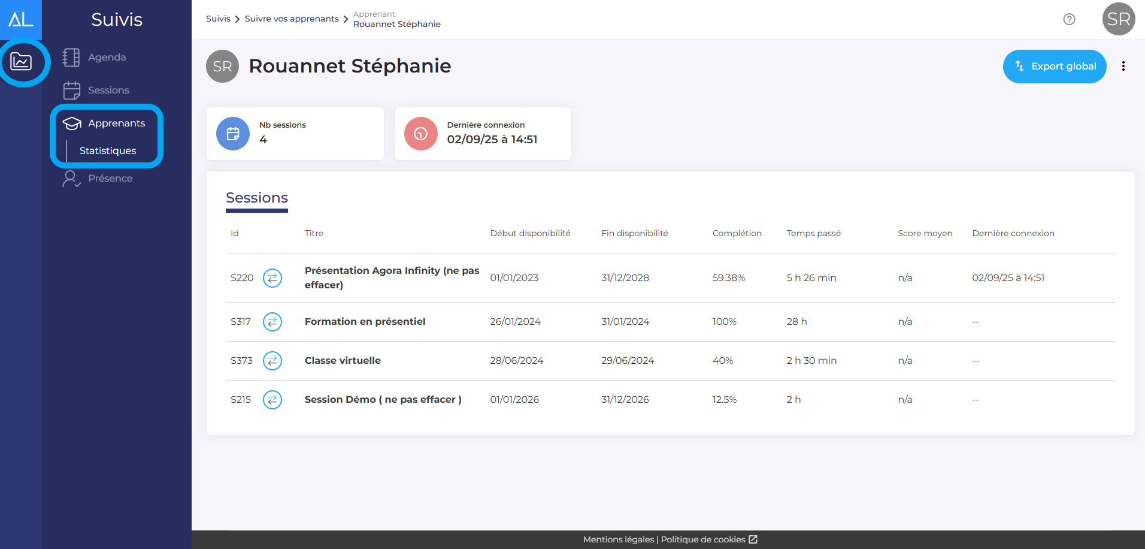Click the Export global button
The height and width of the screenshot is (549, 1145).
click(1055, 67)
